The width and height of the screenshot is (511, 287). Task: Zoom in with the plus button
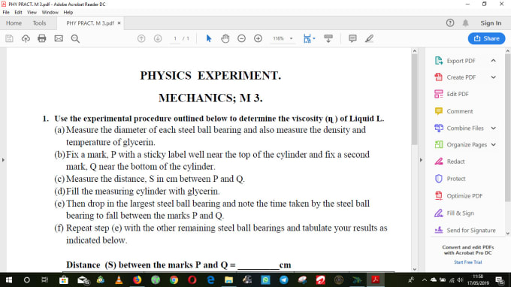(258, 38)
